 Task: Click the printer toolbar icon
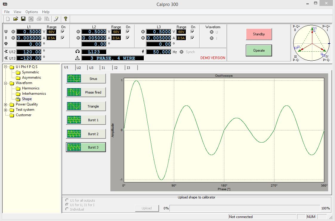tap(39, 19)
